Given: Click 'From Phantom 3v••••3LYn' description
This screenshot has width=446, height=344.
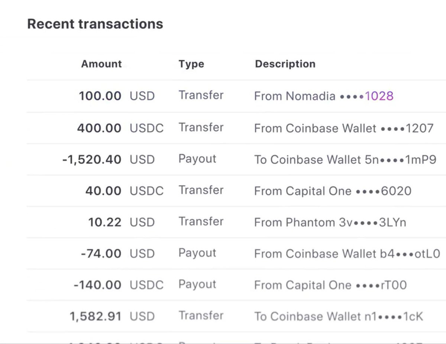Looking at the screenshot, I should [330, 223].
